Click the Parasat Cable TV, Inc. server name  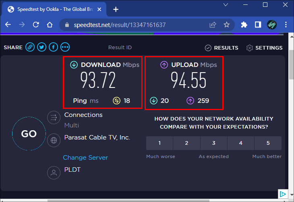click(97, 137)
